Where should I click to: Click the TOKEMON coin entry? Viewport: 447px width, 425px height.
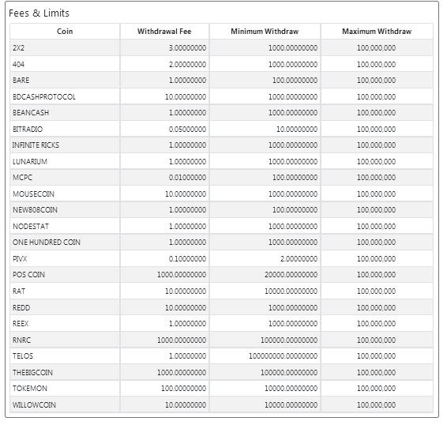30,388
